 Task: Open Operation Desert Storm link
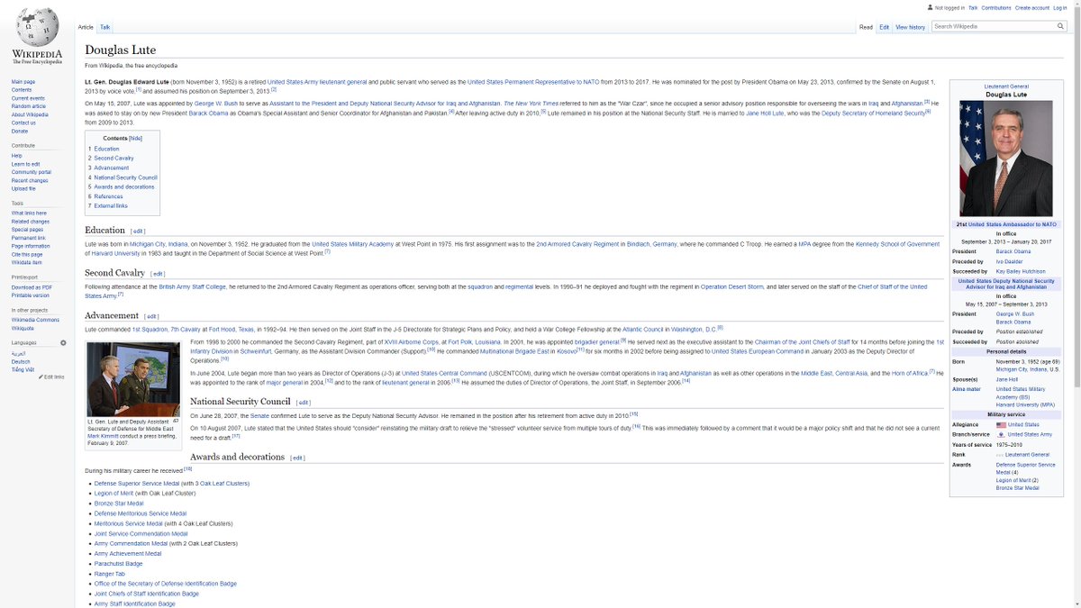click(x=731, y=286)
